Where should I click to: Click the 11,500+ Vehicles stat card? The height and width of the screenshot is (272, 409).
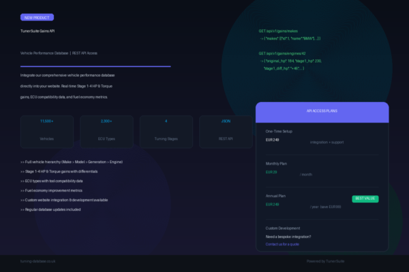coord(47,132)
